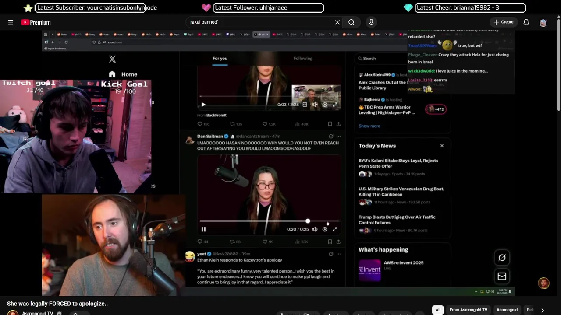Open the YouTube Create menu

pyautogui.click(x=503, y=22)
